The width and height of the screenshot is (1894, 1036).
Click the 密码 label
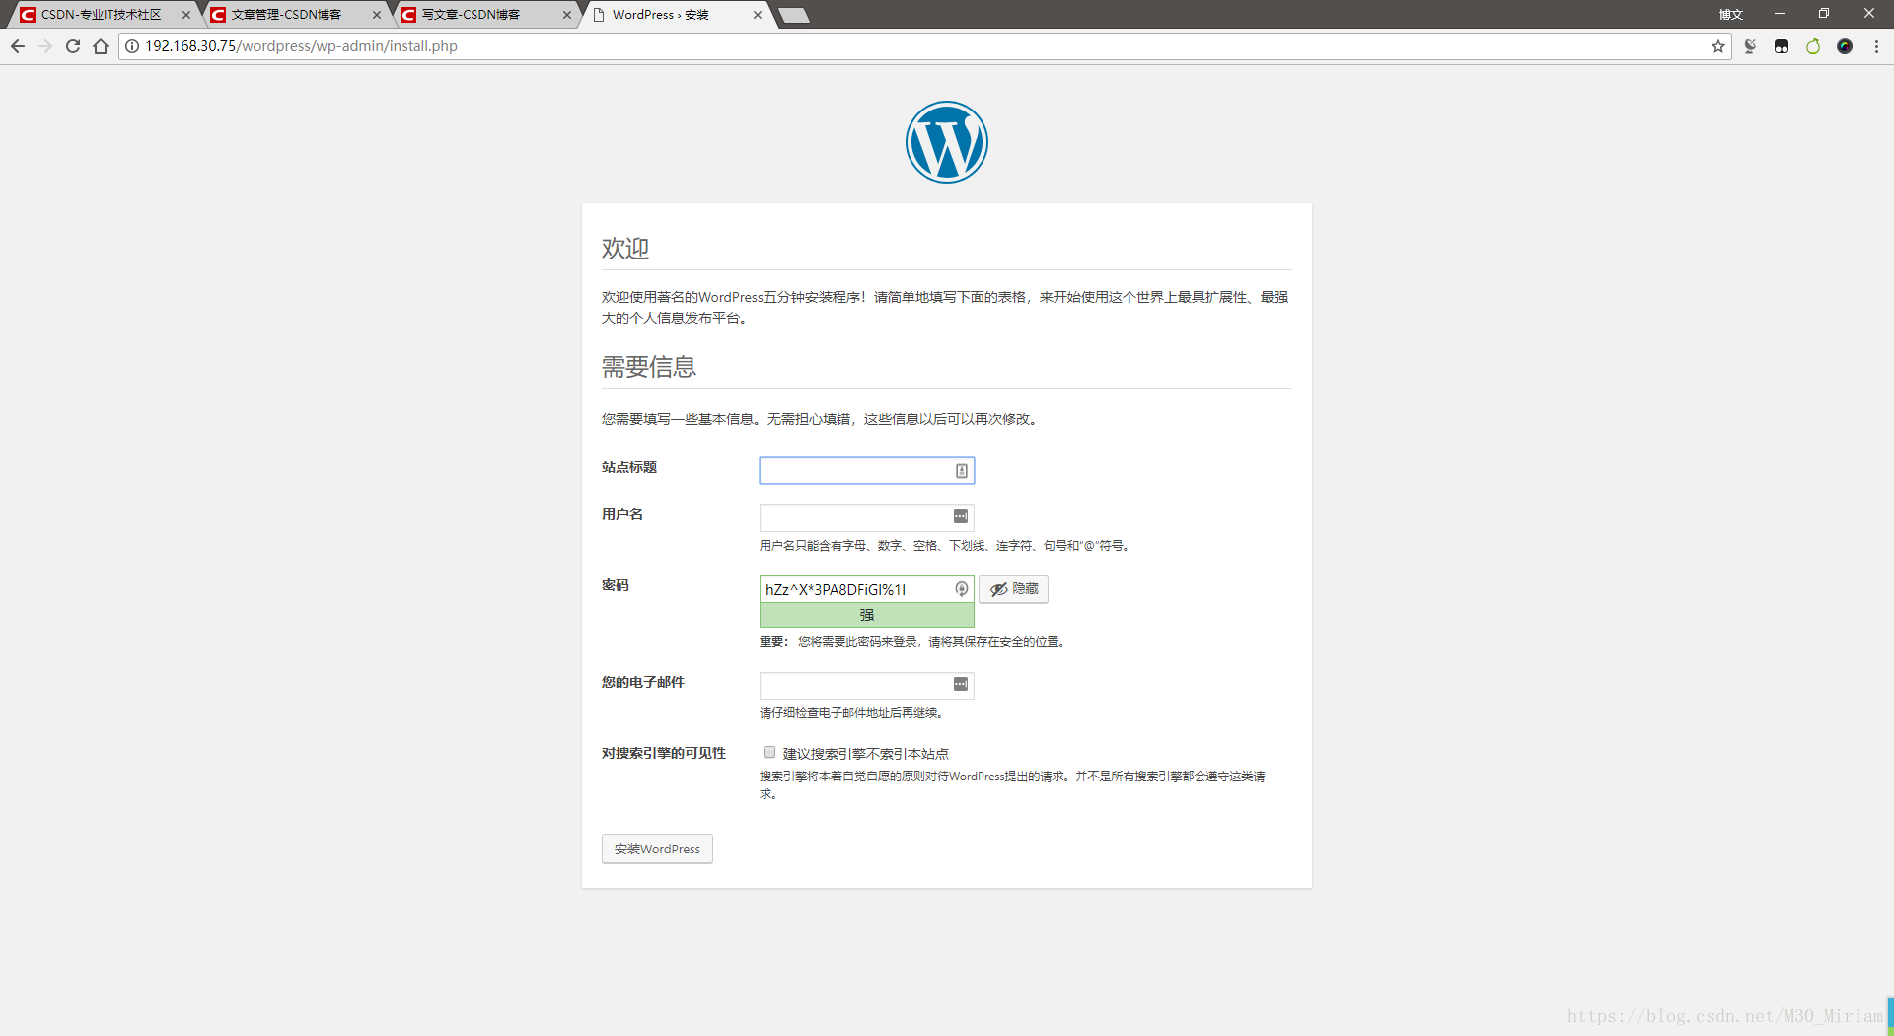(x=616, y=585)
